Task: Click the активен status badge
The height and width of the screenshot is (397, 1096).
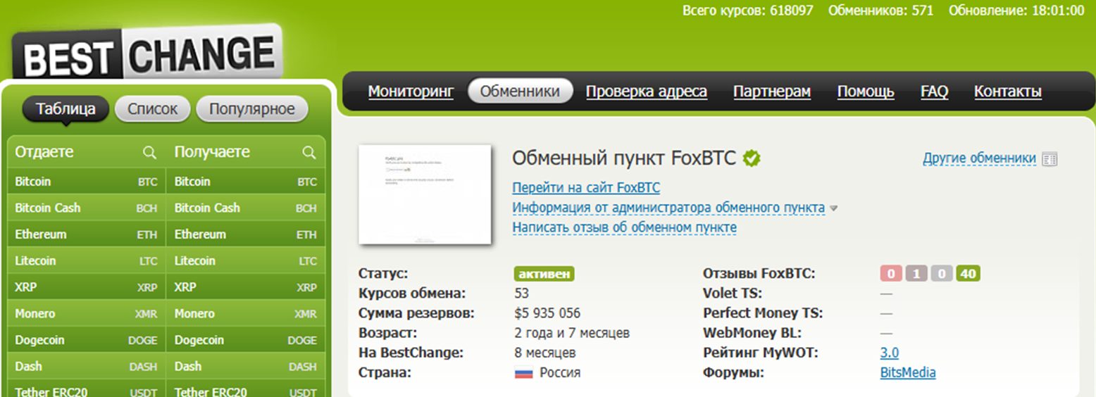Action: coord(544,274)
